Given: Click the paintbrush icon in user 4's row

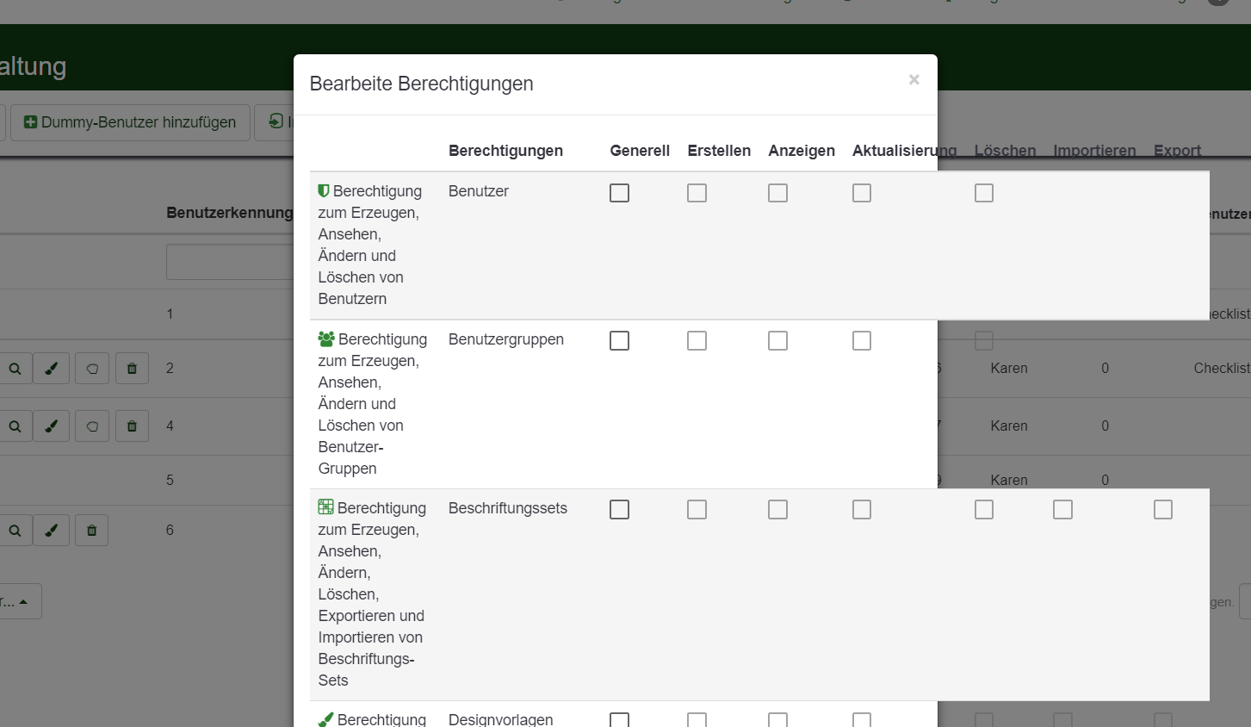Looking at the screenshot, I should [52, 426].
